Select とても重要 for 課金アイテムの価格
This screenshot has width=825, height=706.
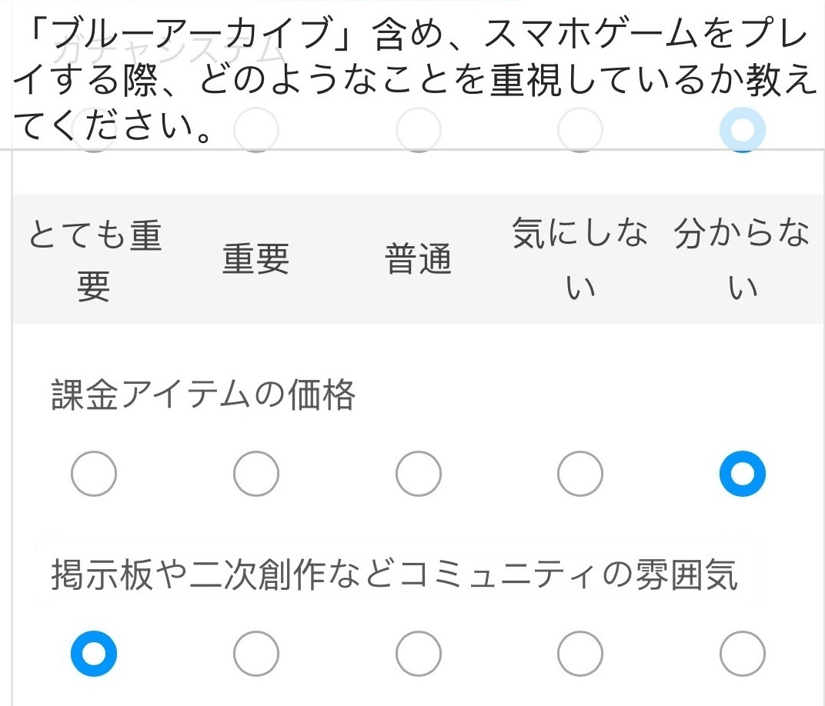94,475
